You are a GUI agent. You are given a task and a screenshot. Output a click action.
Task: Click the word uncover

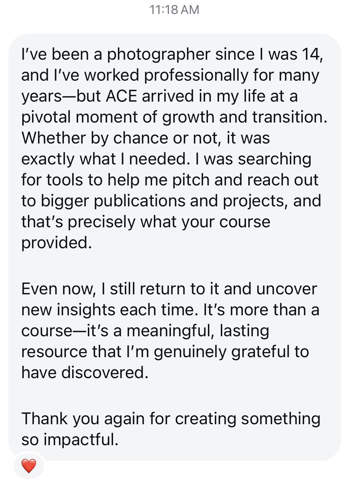[x=286, y=289]
